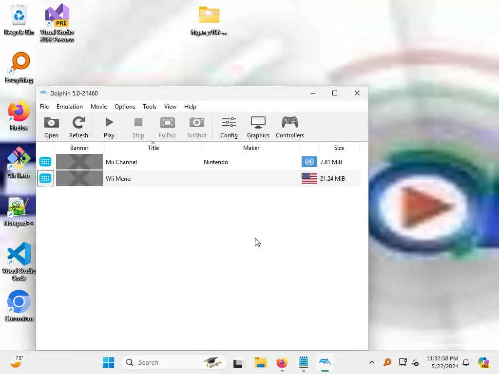Open the Controllers settings
The height and width of the screenshot is (374, 499).
(x=290, y=127)
